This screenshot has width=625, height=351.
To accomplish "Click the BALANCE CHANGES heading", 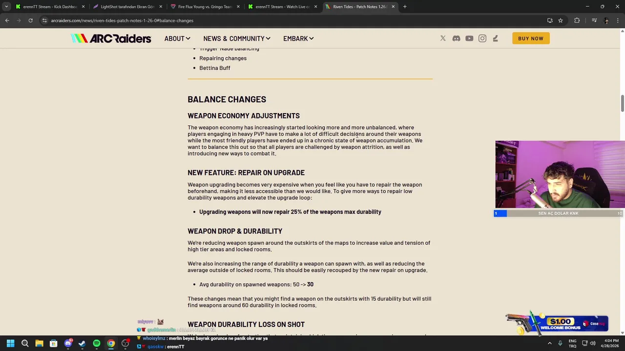I will 227,99.
